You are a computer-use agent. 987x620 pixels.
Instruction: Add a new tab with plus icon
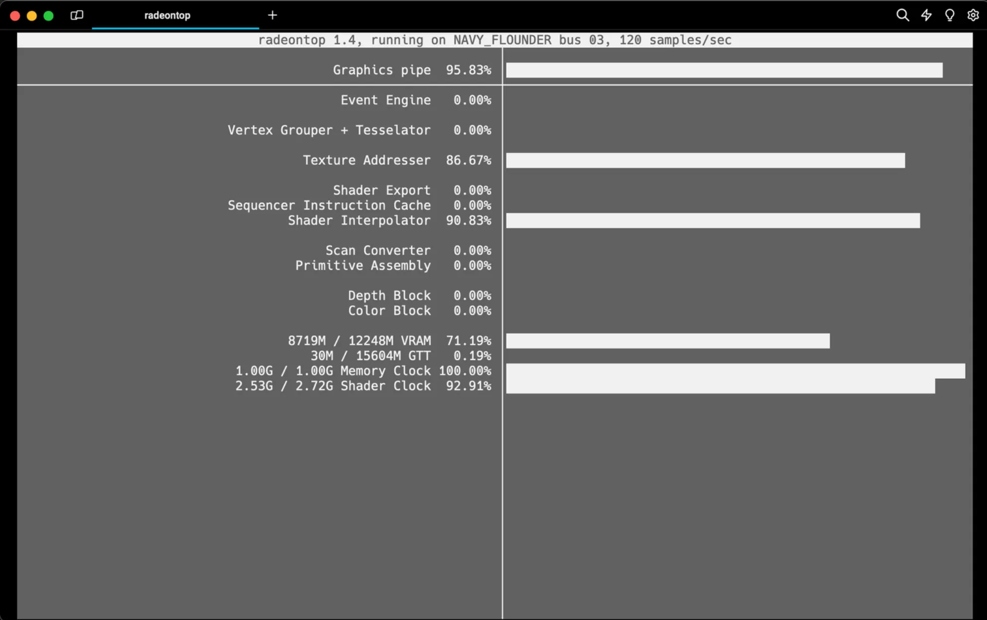(272, 15)
